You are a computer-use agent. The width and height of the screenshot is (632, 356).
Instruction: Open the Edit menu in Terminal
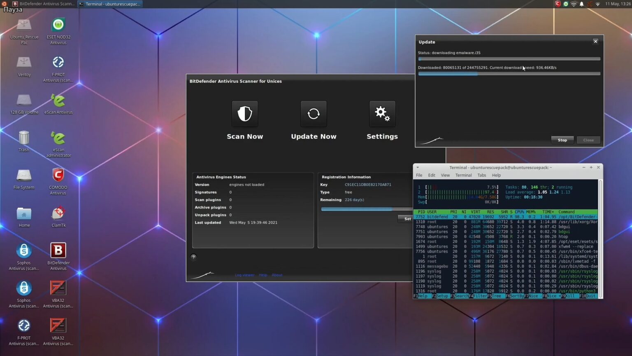(431, 175)
